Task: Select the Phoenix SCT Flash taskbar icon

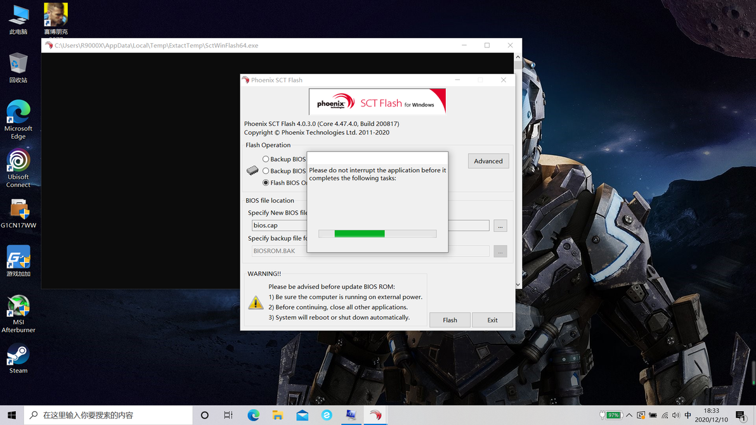Action: click(x=375, y=415)
